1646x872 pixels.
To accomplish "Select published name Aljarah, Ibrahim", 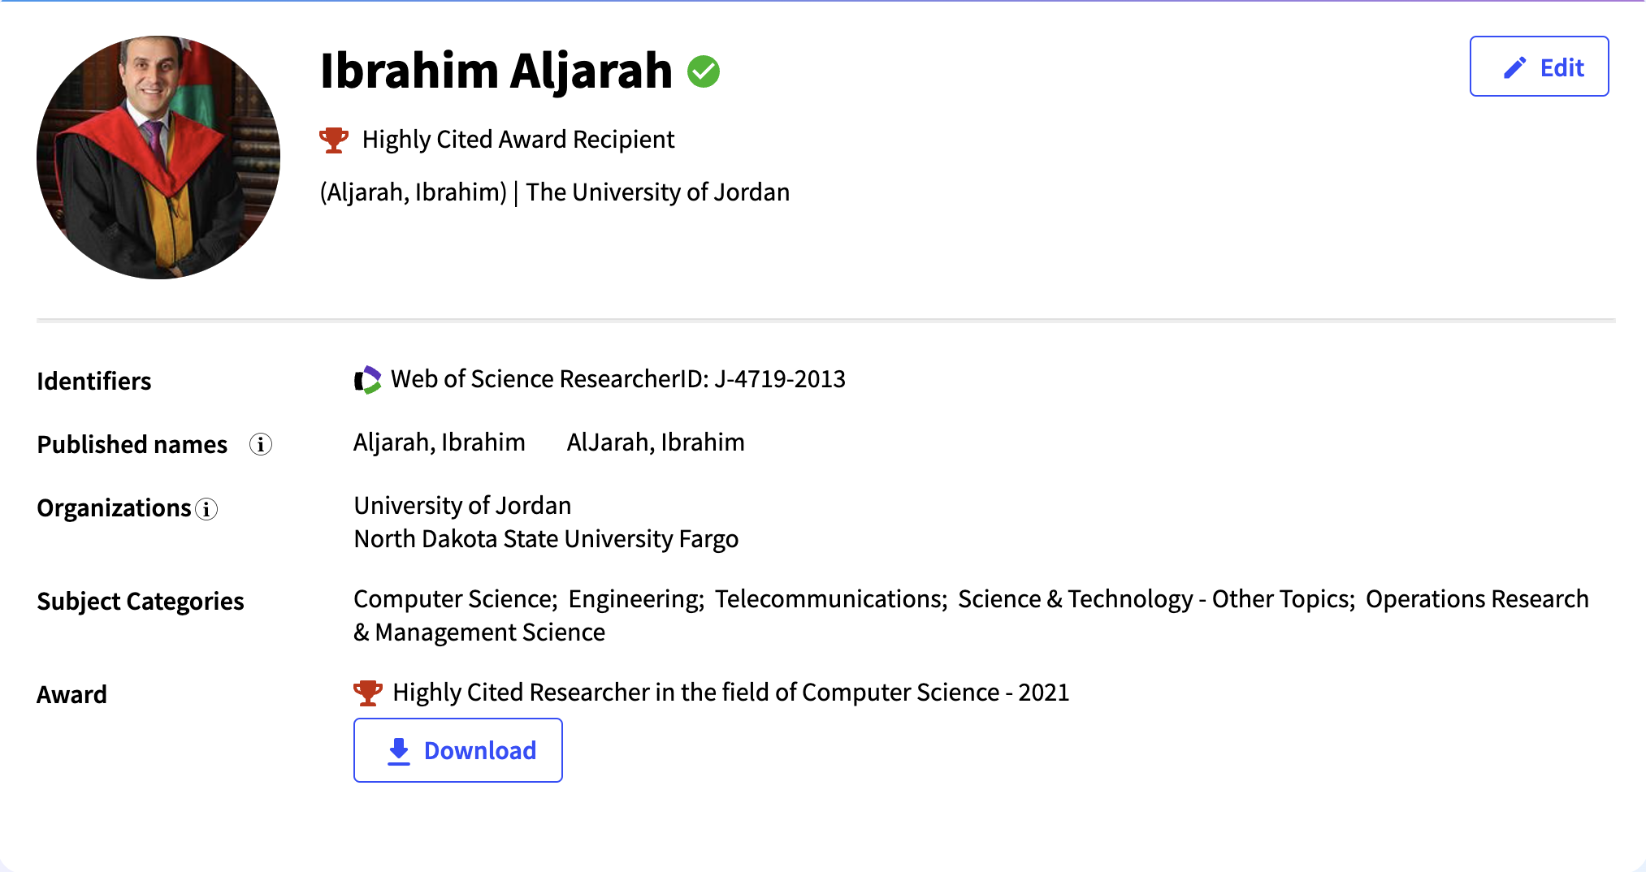I will [439, 442].
